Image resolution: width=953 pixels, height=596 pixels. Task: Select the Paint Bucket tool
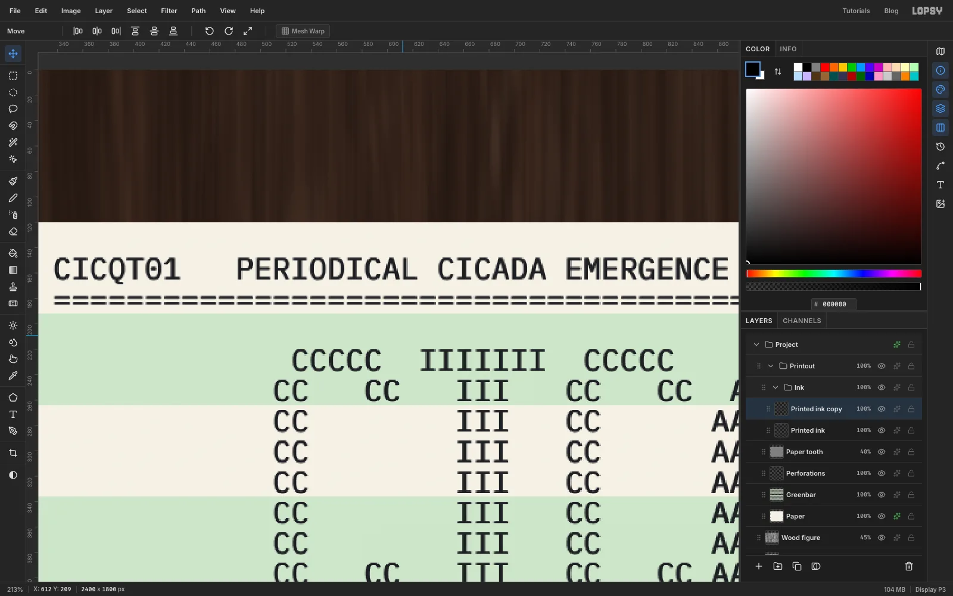click(13, 253)
